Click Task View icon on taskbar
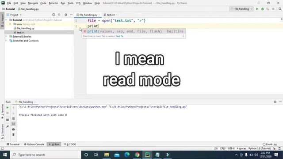Image resolution: width=283 pixels, height=159 pixels. tap(96, 155)
